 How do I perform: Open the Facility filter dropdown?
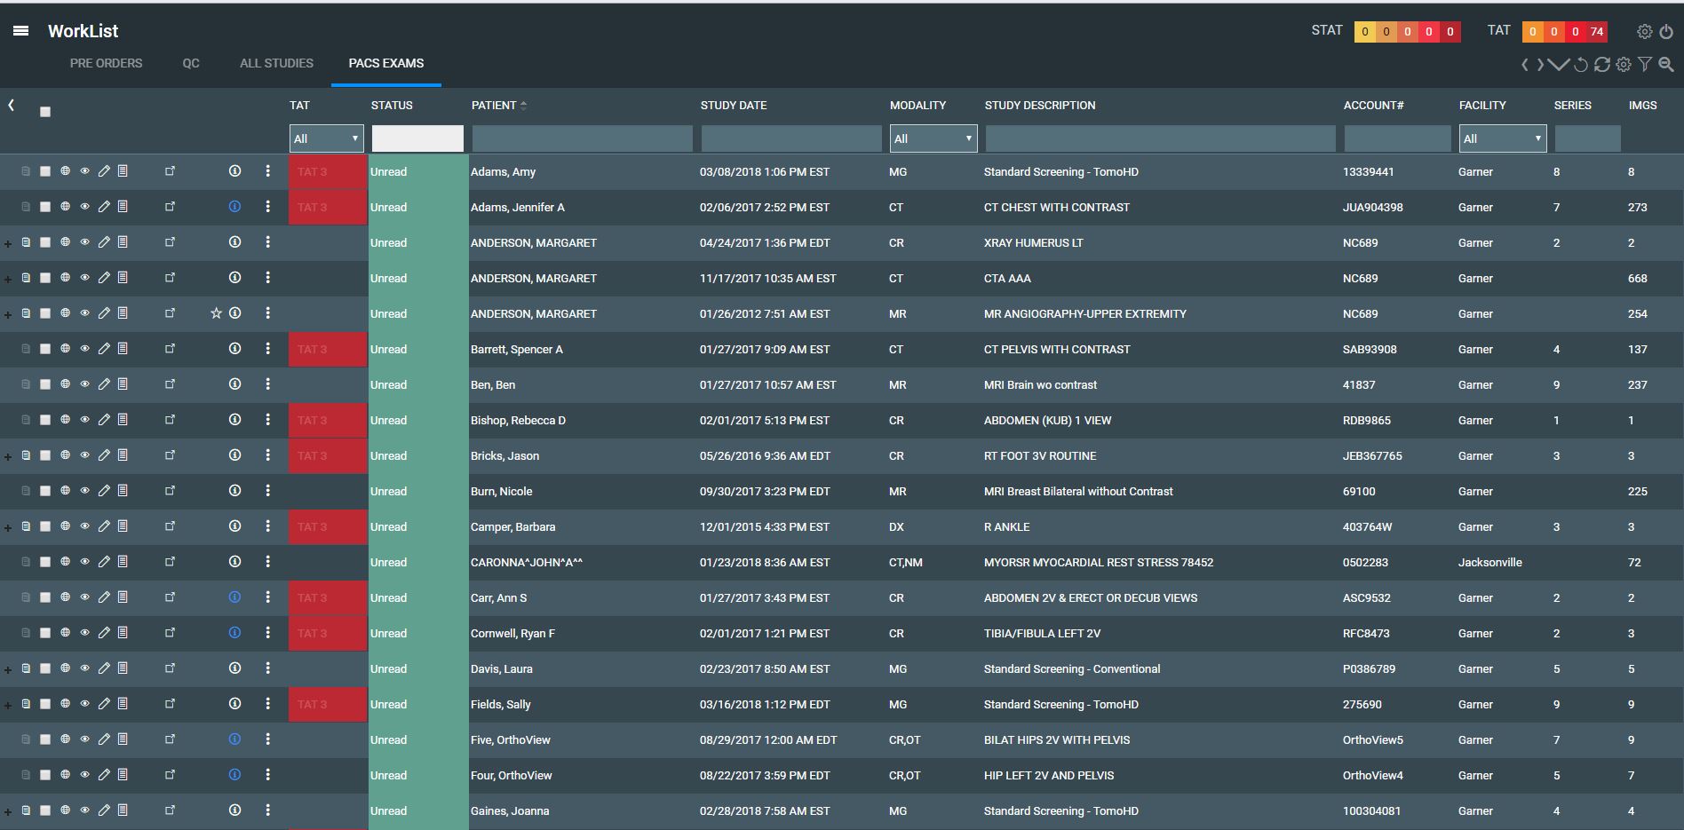point(1503,138)
